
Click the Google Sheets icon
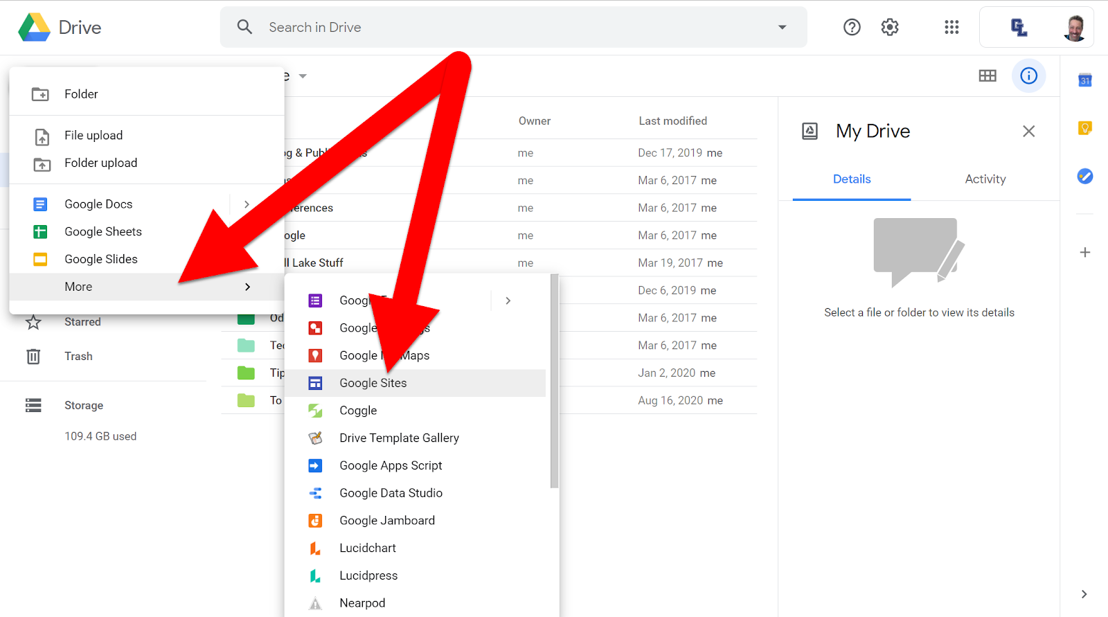click(41, 232)
